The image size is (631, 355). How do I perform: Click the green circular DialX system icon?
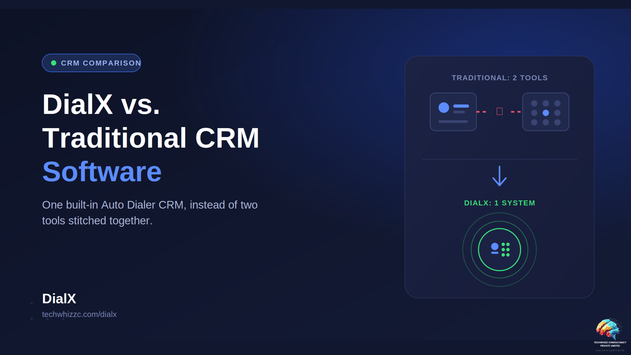tap(499, 250)
